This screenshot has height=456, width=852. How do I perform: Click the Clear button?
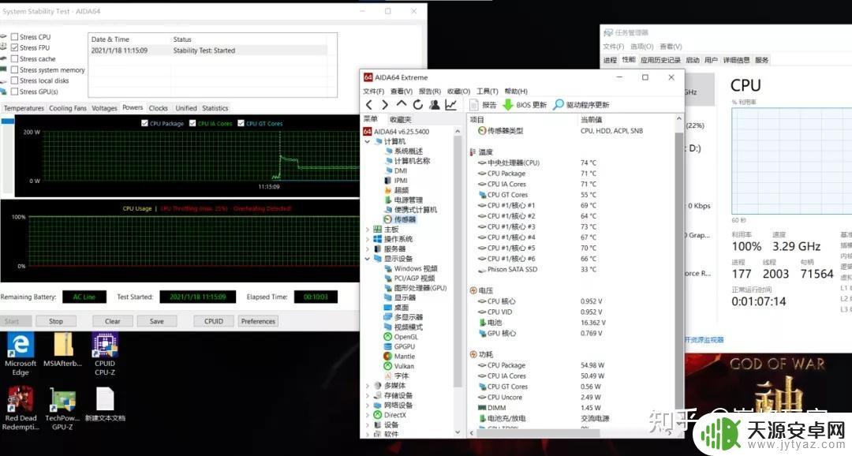coord(113,321)
